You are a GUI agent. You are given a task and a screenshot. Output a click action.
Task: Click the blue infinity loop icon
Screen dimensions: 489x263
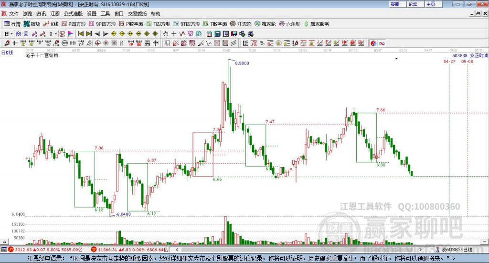pyautogui.click(x=382, y=43)
